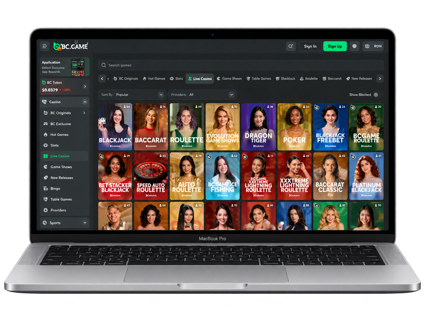Collapse the Casino section chevron

click(85, 102)
